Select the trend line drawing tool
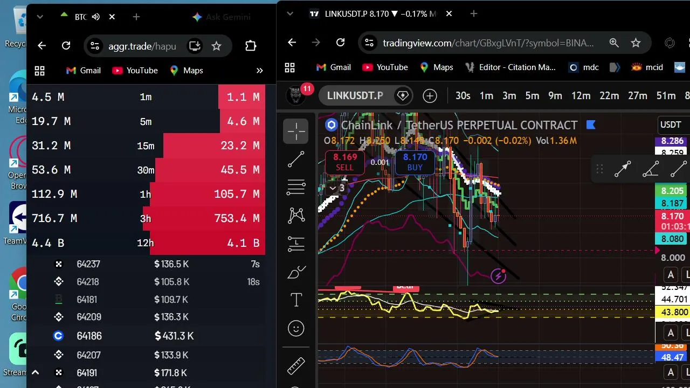Screen dimensions: 690x388 [296, 160]
